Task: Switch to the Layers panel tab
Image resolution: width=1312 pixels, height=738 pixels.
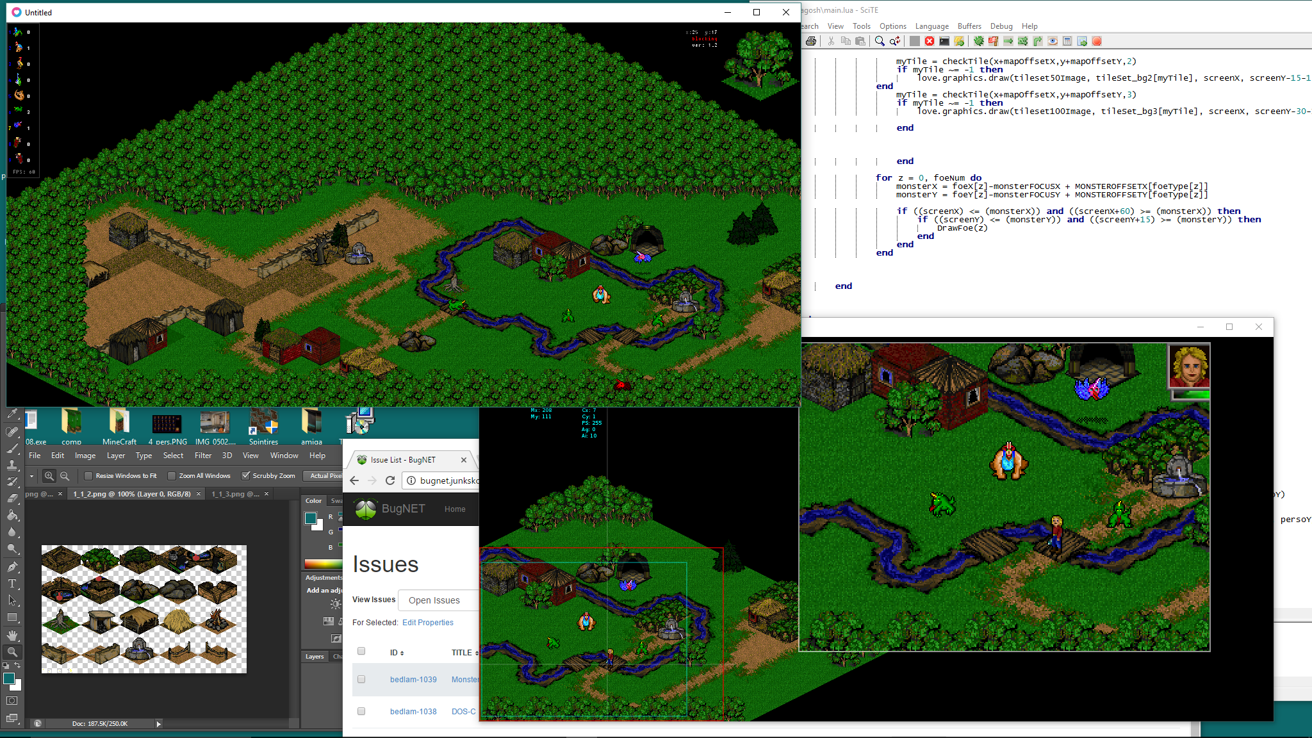Action: coord(315,657)
